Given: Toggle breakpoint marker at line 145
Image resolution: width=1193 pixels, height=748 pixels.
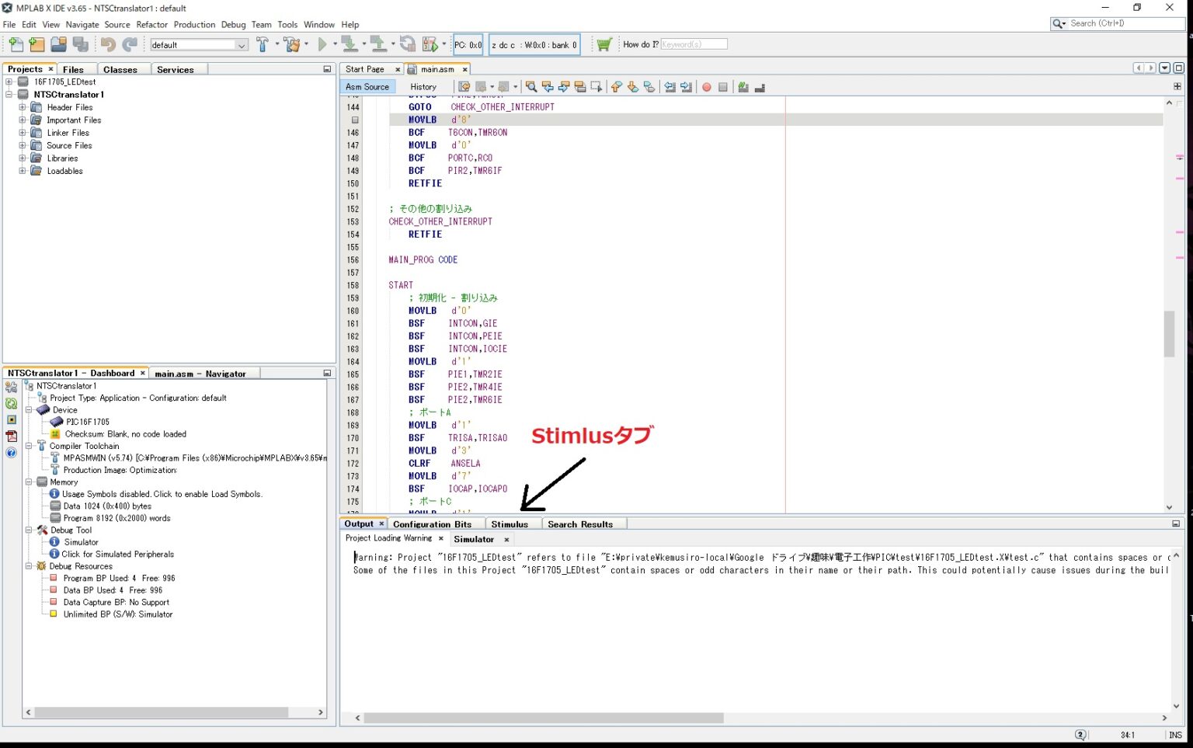Looking at the screenshot, I should tap(354, 120).
